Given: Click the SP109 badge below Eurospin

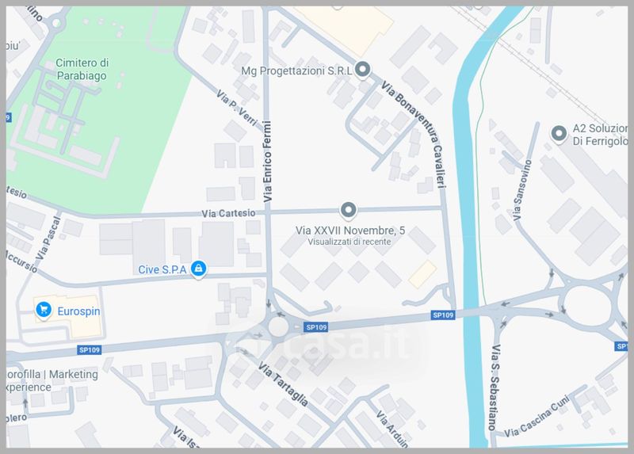Looking at the screenshot, I should click(89, 349).
